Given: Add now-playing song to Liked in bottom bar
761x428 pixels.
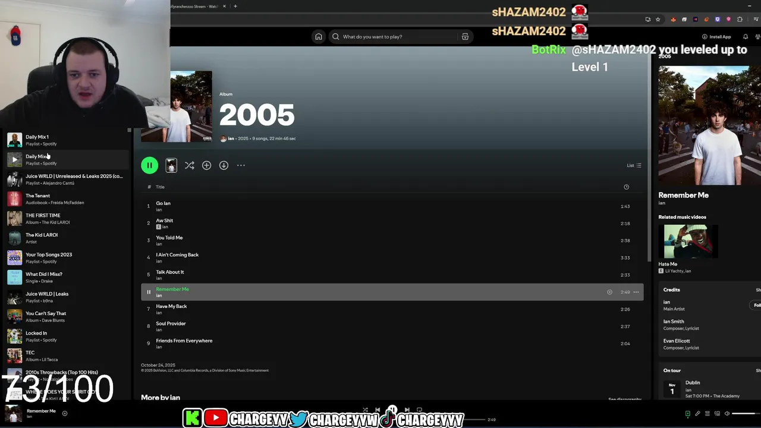Looking at the screenshot, I should [x=65, y=413].
